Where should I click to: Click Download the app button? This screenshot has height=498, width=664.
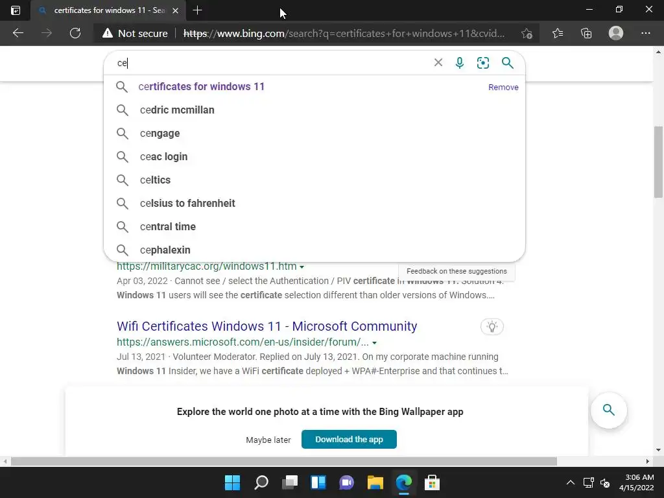coord(349,439)
